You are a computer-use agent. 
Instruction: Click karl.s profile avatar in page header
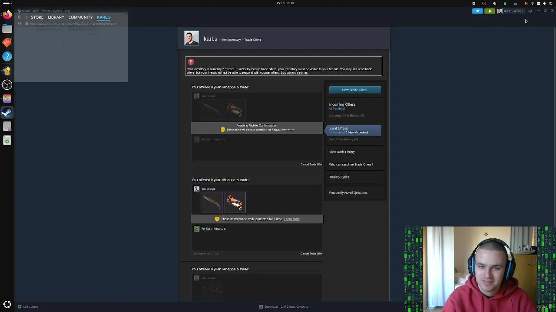[x=192, y=38]
